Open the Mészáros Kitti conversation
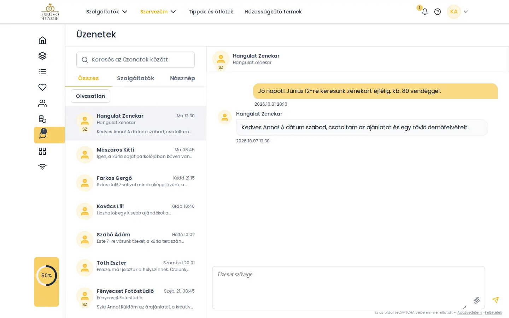The height and width of the screenshot is (318, 509). [x=136, y=154]
